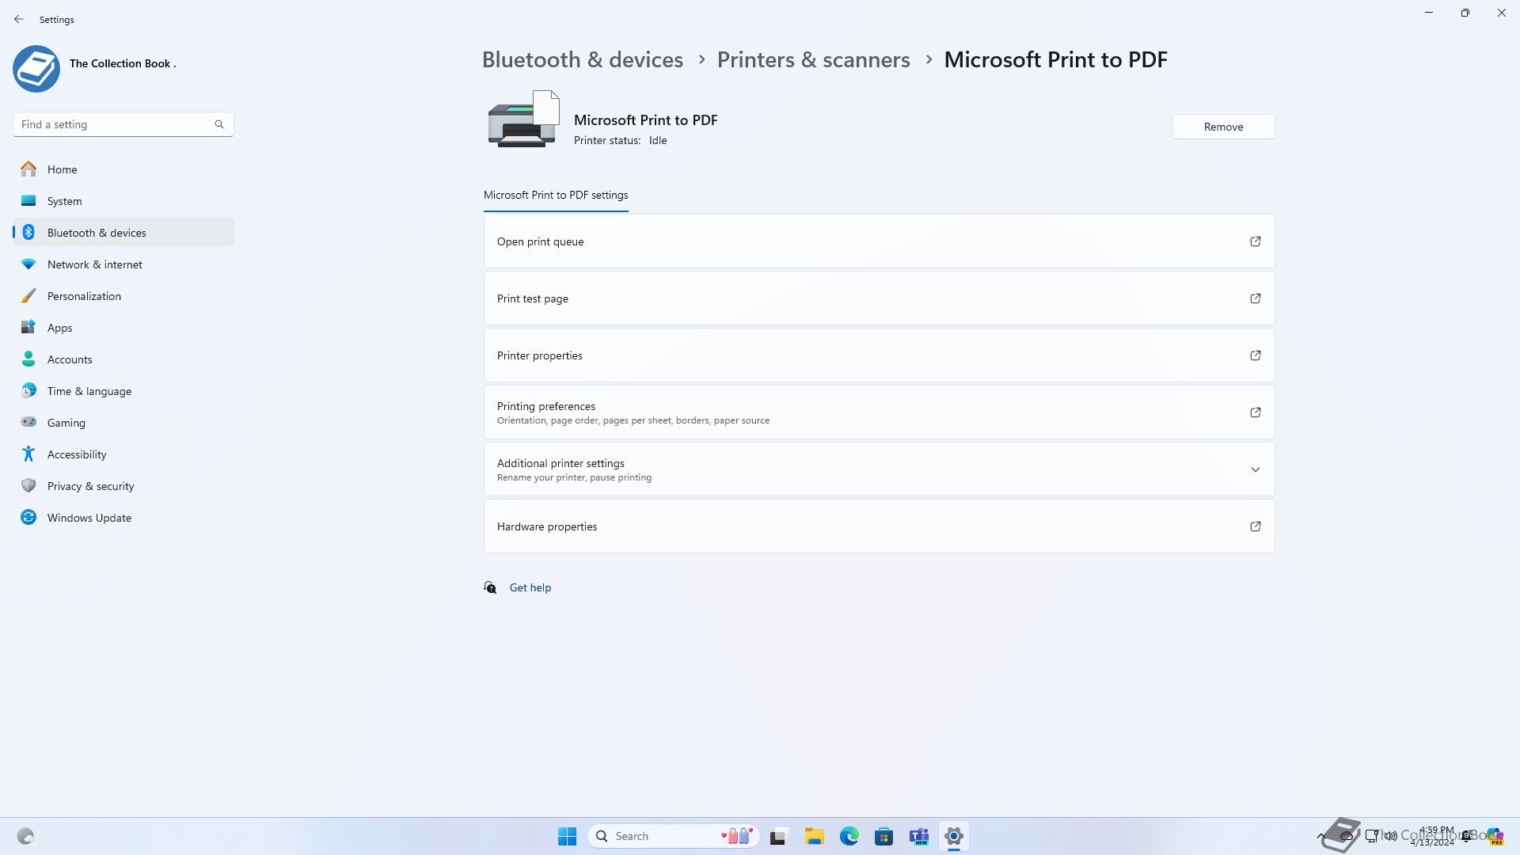Click the taskbar Search box

point(673,836)
